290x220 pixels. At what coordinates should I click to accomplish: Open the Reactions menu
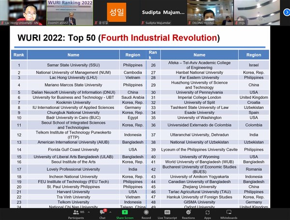click(188, 214)
